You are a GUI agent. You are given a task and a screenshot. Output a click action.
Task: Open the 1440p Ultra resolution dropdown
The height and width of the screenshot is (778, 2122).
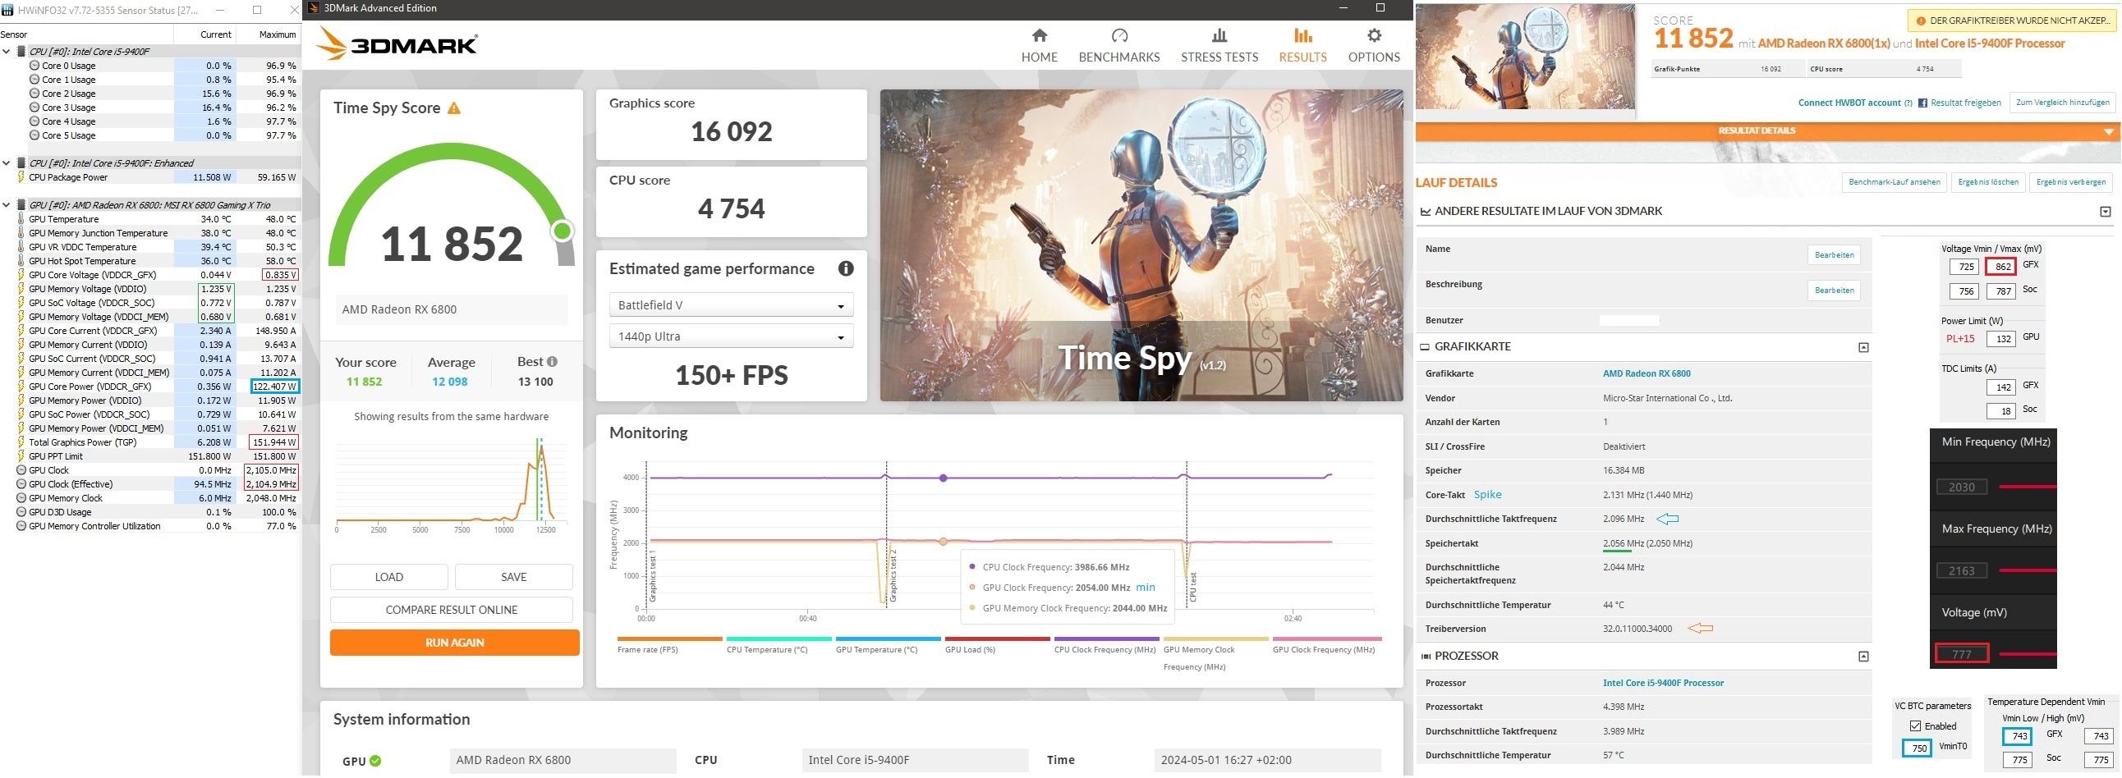[731, 336]
